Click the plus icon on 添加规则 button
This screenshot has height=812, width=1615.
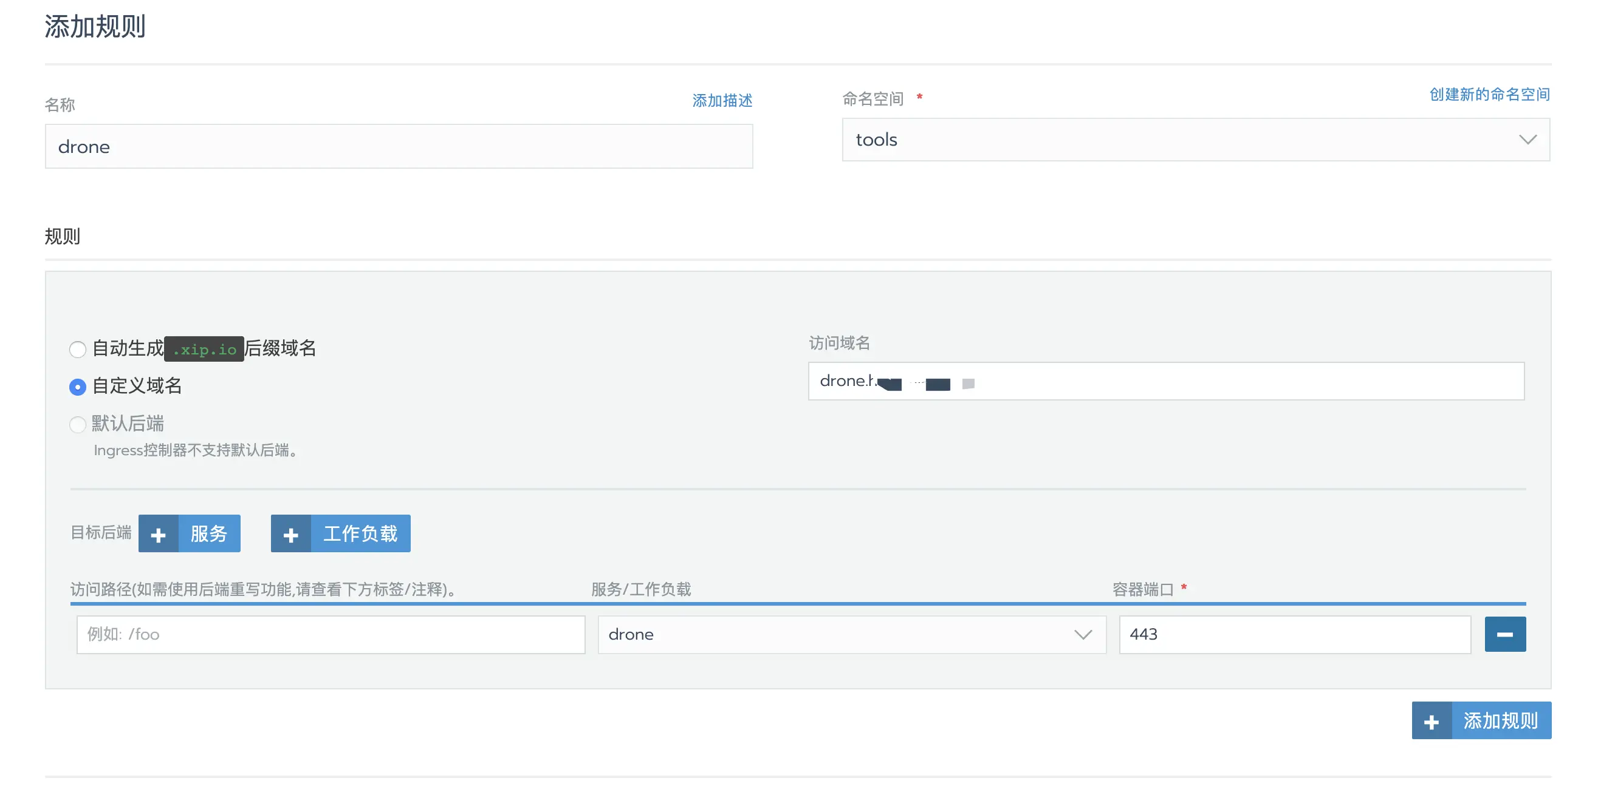(x=1432, y=721)
